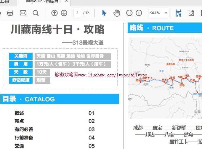The image size is (202, 149).
Task: Send file by email envelope icon
Action: [x=23, y=13]
